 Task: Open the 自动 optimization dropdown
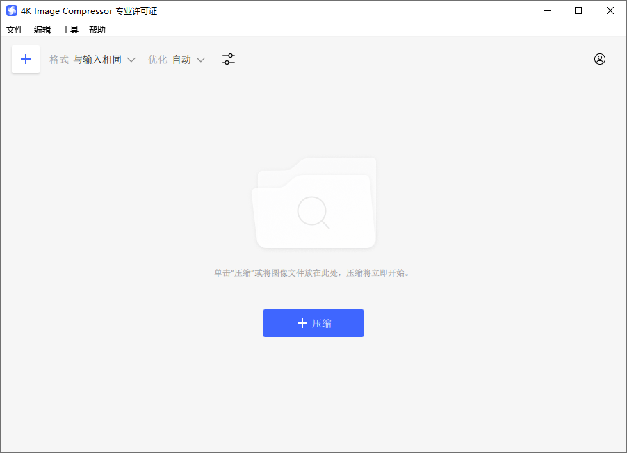pyautogui.click(x=181, y=60)
